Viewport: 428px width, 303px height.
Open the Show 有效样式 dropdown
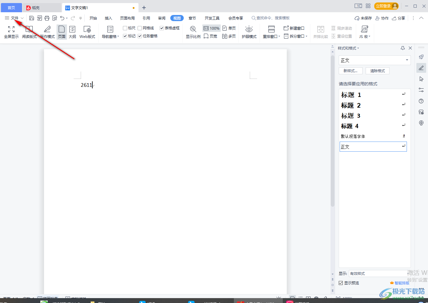pyautogui.click(x=380, y=274)
